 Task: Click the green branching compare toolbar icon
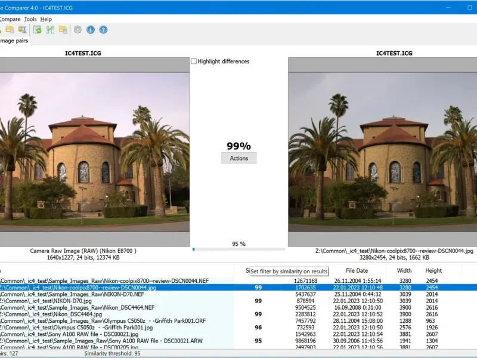(50, 30)
